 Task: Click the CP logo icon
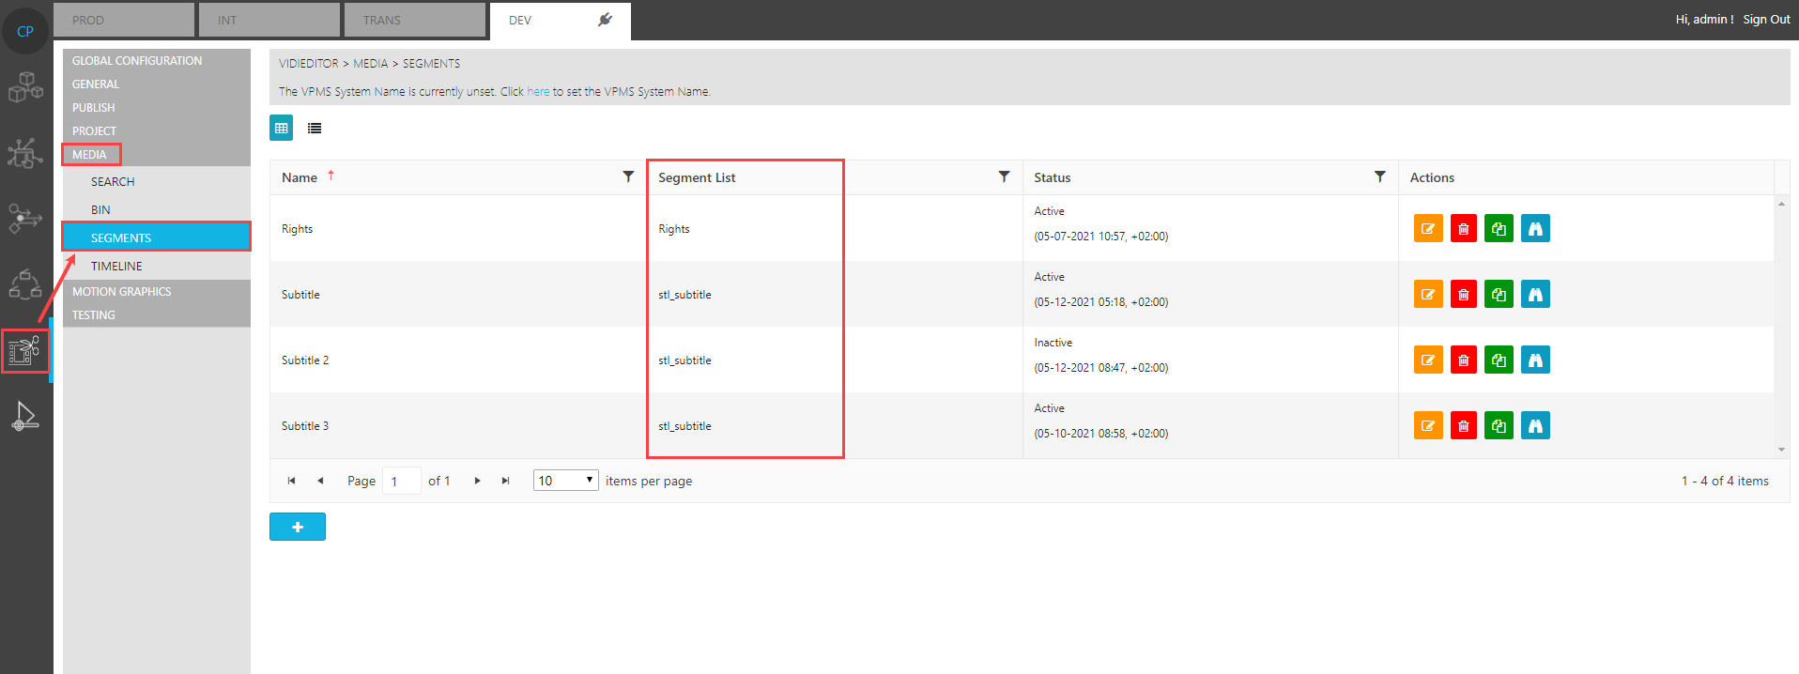tap(25, 31)
